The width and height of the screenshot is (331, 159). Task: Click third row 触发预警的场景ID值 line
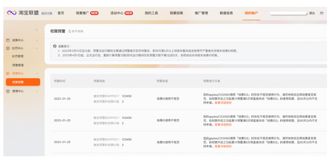[109, 145]
